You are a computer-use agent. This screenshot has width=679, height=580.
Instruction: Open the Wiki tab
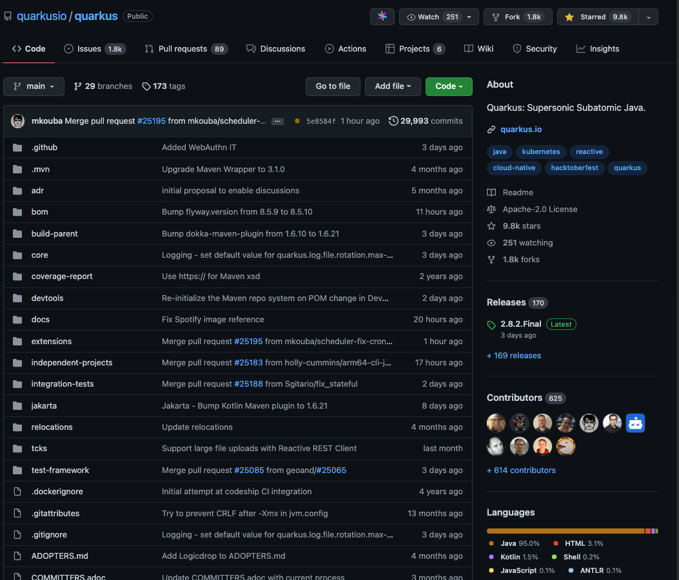pyautogui.click(x=478, y=49)
